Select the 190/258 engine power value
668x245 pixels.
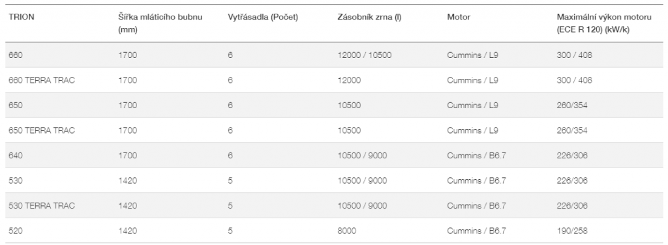pos(572,231)
